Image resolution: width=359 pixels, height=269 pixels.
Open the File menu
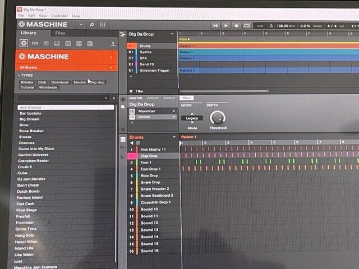pyautogui.click(x=21, y=16)
